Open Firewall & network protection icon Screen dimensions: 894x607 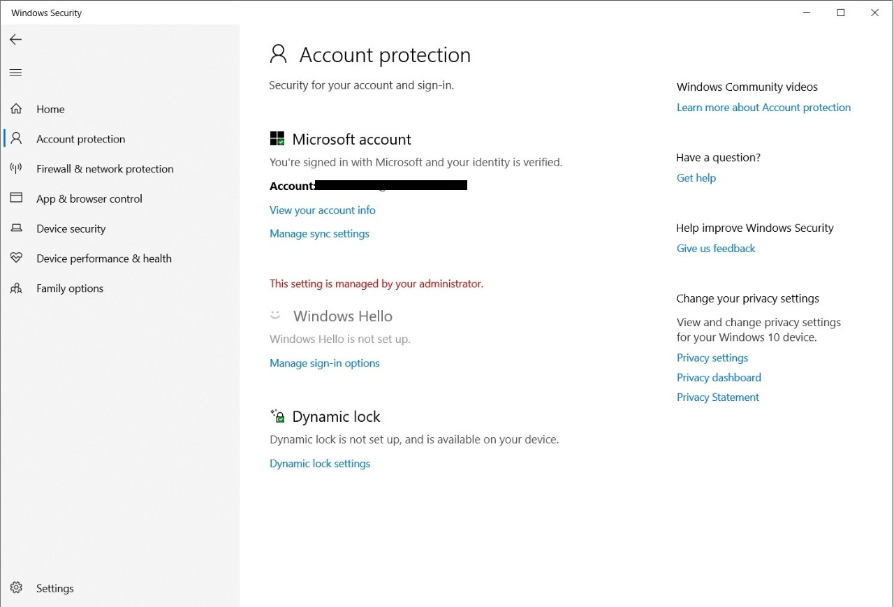click(x=16, y=168)
